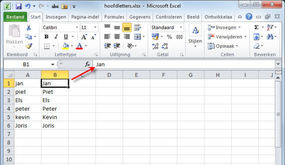Click the Increase Font Size icon
Viewport: 285px width, 165px height.
(84, 37)
